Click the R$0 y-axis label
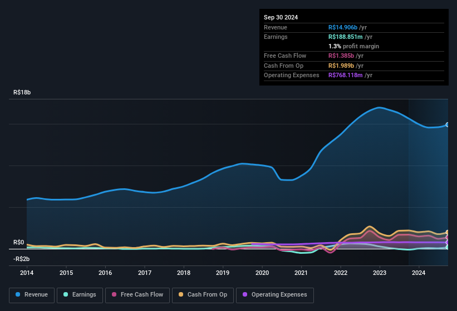 point(19,242)
